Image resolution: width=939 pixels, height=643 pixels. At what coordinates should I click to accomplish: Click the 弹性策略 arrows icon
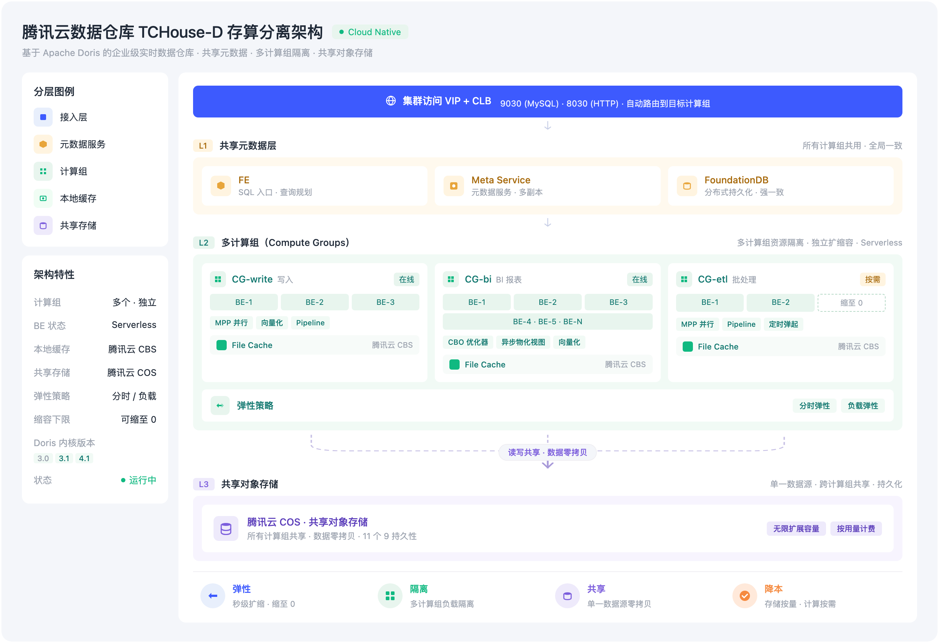[x=220, y=405]
